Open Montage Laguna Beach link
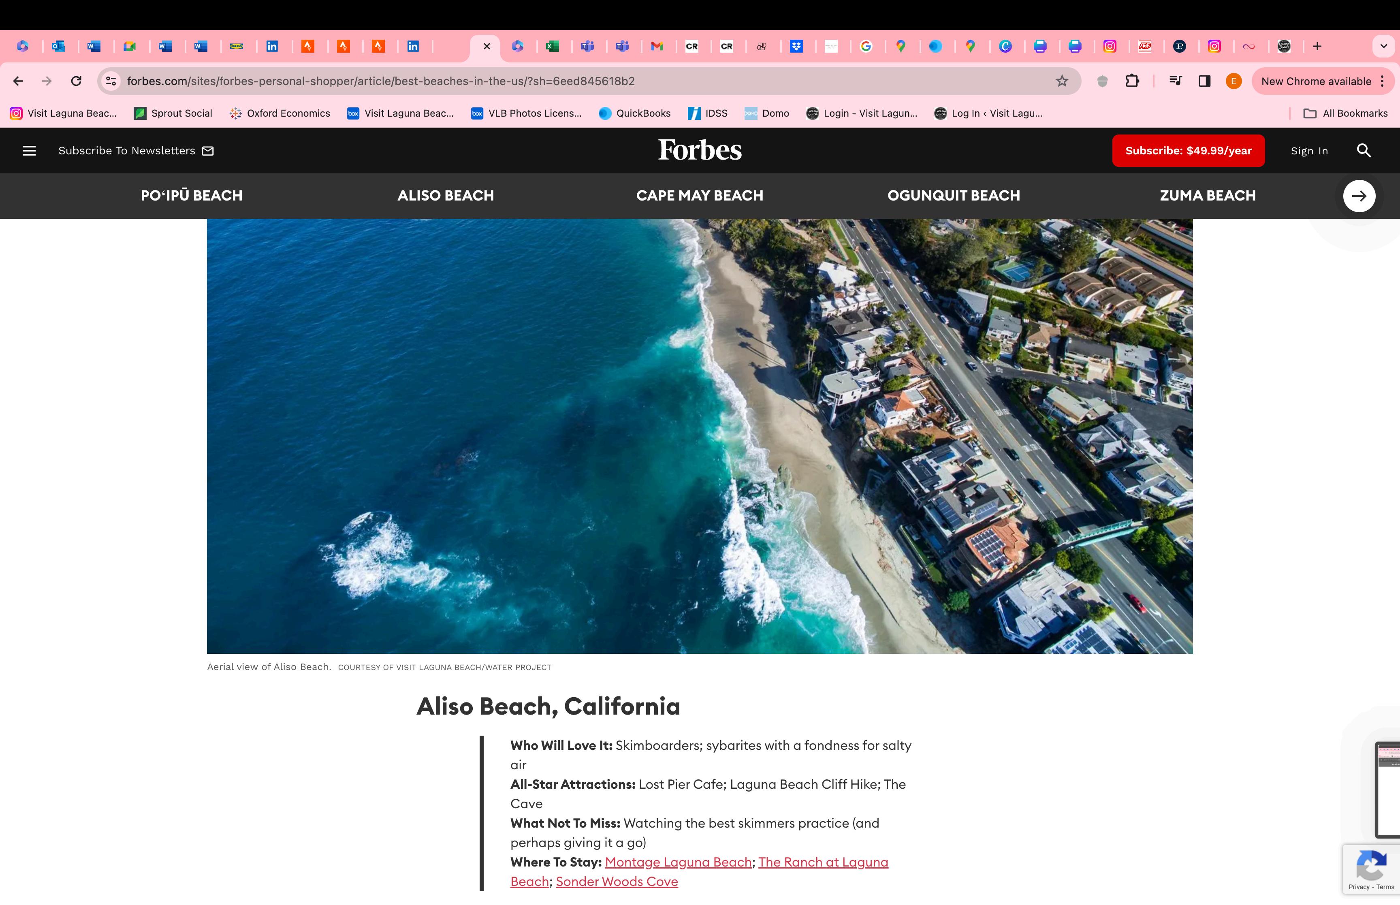Viewport: 1400px width, 905px height. 678,862
